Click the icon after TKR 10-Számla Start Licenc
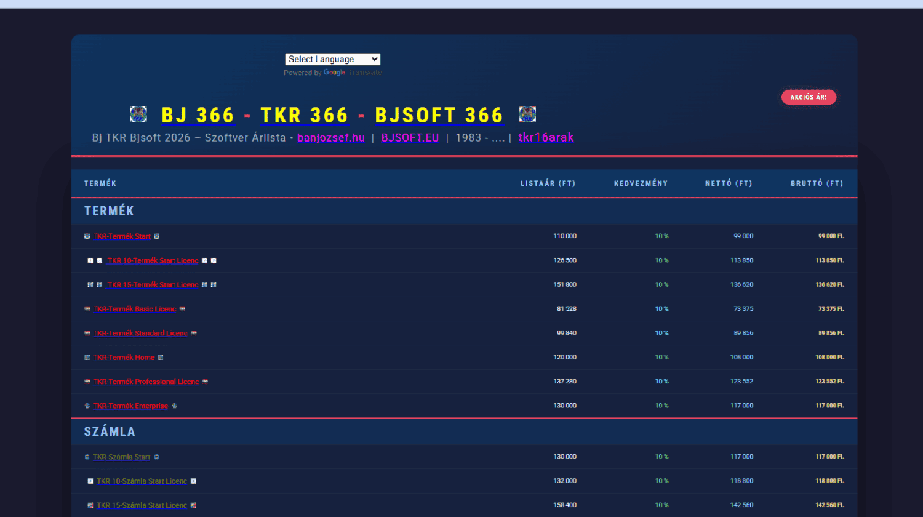 [193, 481]
